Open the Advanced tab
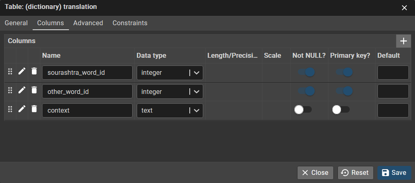The height and width of the screenshot is (183, 415). point(88,23)
